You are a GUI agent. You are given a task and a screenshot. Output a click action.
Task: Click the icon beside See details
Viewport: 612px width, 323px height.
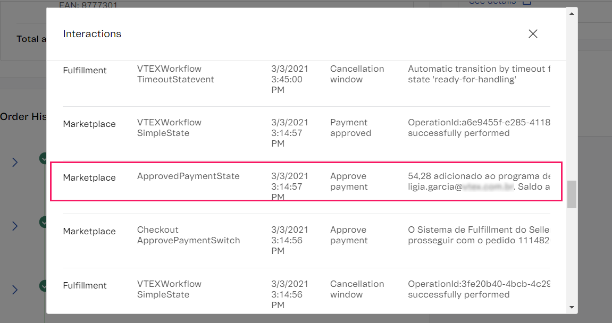(x=527, y=3)
